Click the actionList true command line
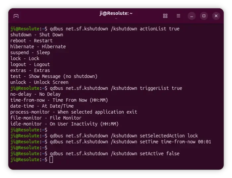232x178 pixels. pos(114,29)
